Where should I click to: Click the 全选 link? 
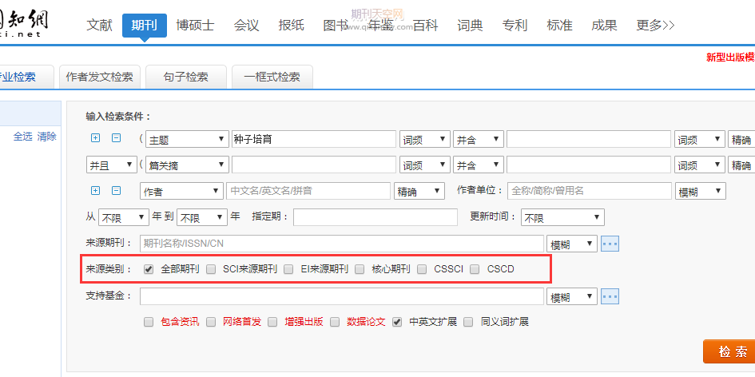point(22,137)
